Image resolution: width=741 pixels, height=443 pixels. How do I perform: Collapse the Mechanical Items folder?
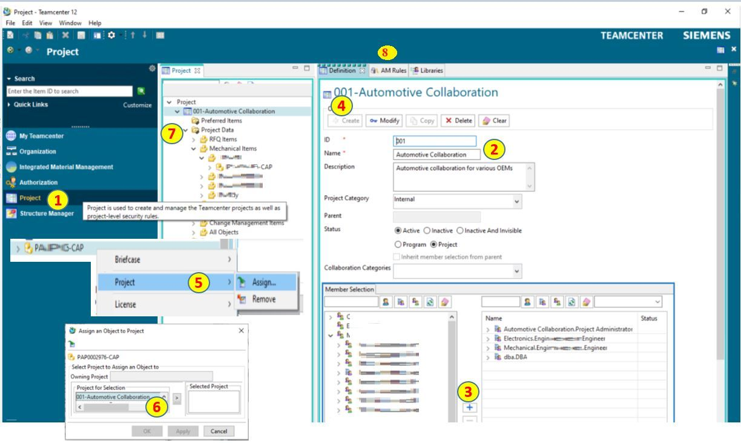click(194, 148)
